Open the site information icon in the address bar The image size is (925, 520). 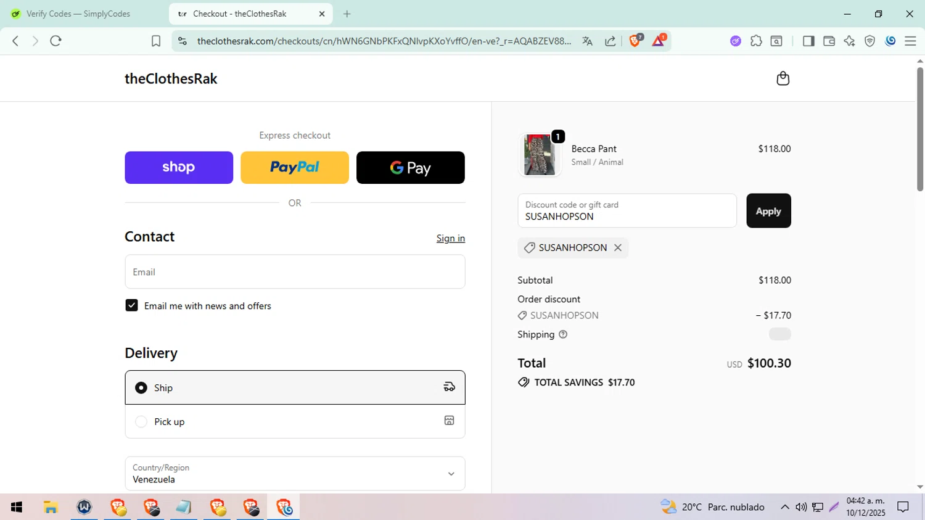[x=182, y=41]
